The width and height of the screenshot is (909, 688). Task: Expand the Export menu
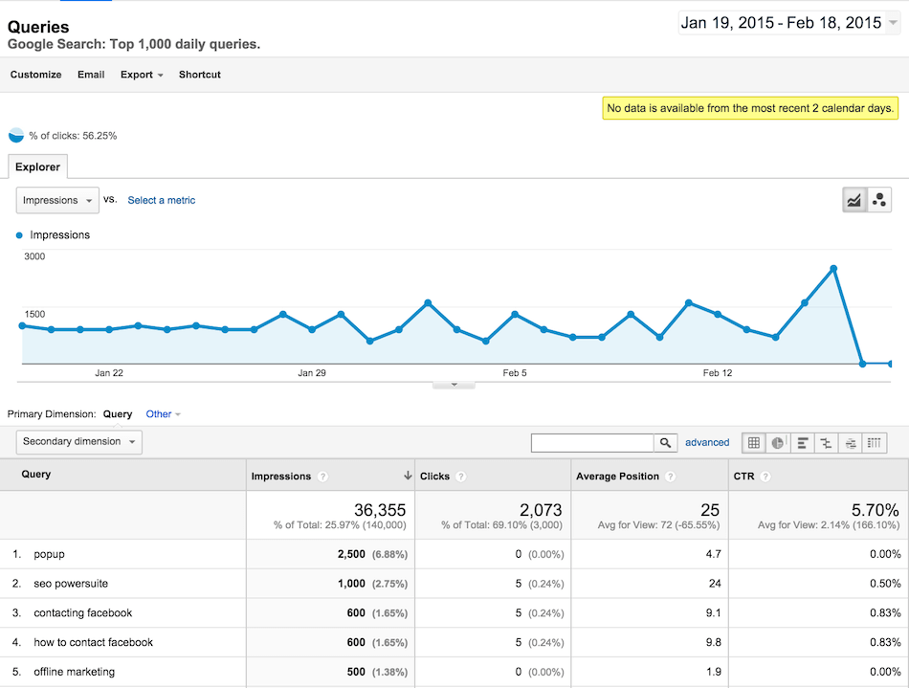tap(141, 75)
